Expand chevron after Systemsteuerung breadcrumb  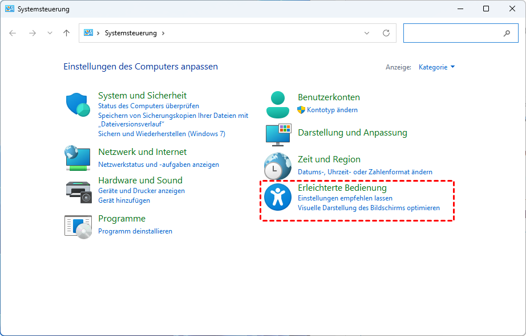click(x=163, y=33)
